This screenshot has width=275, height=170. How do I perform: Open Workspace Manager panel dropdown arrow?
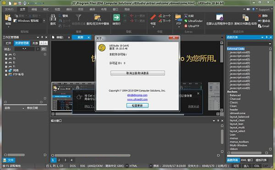(x=38, y=37)
